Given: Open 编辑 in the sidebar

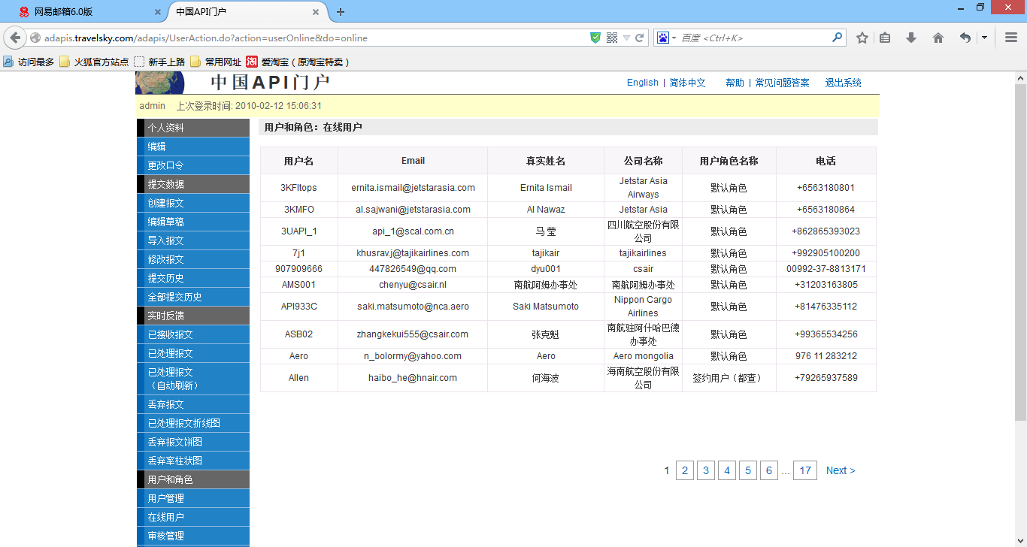Looking at the screenshot, I should 193,147.
